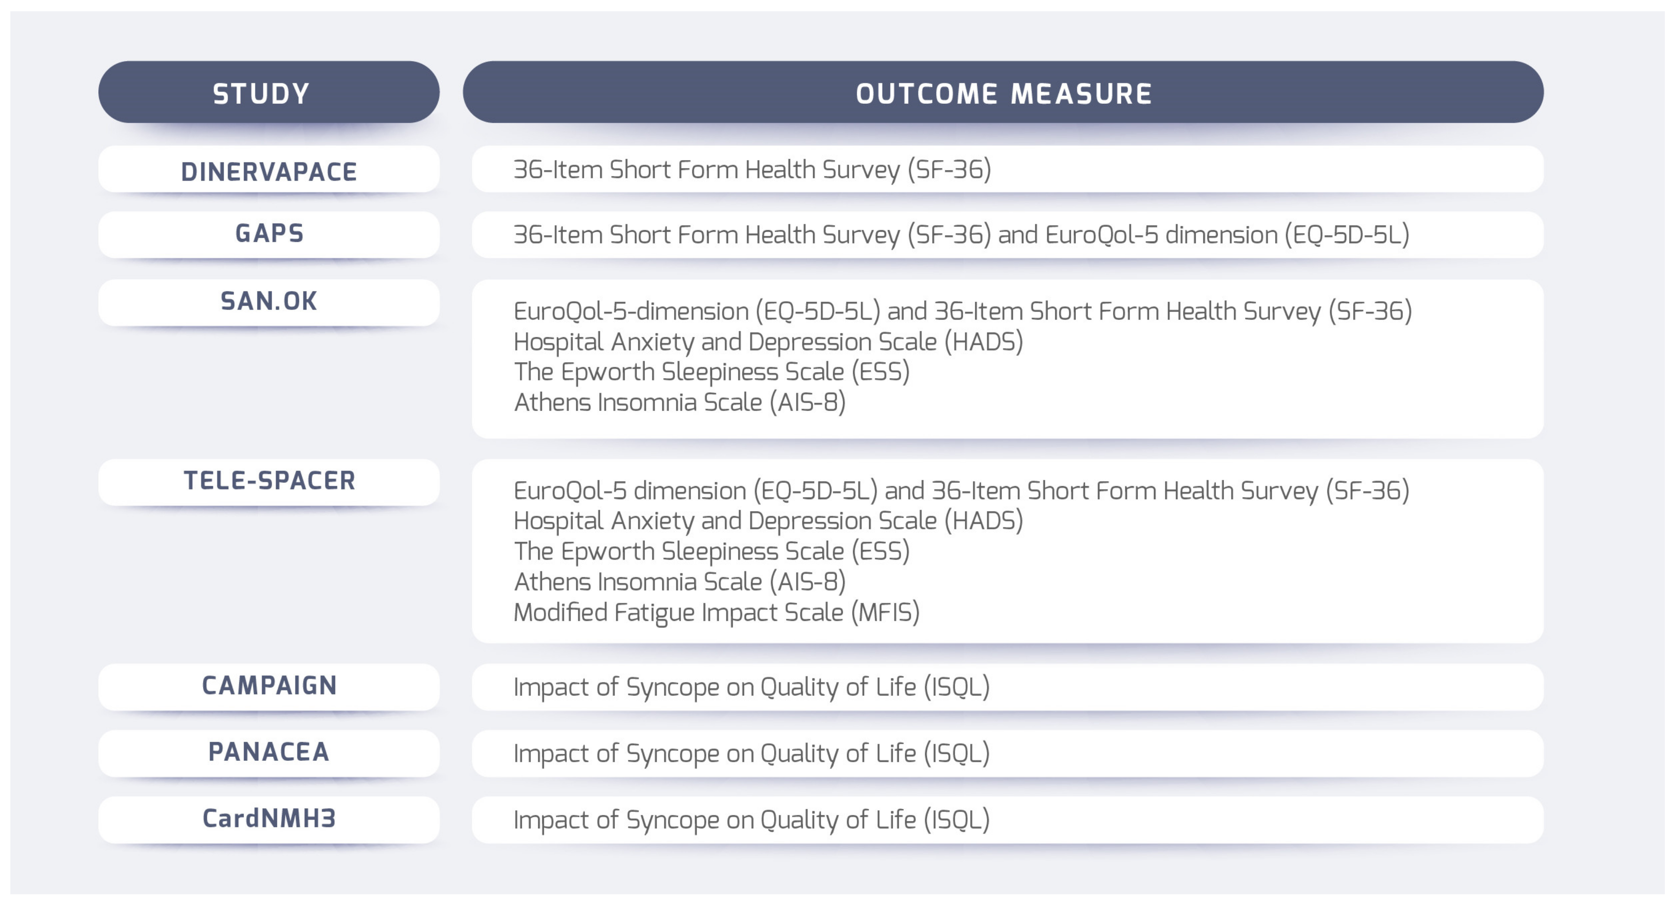Click the ISQL outcome for CardNMH3
The image size is (1678, 906).
(751, 820)
